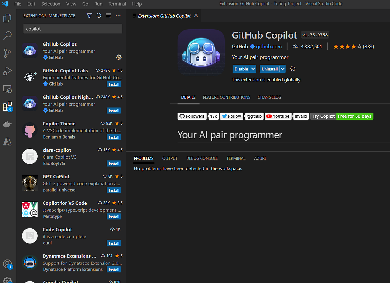Image resolution: width=390 pixels, height=283 pixels.
Task: Install the Copilot Theme extension
Action: (x=114, y=137)
